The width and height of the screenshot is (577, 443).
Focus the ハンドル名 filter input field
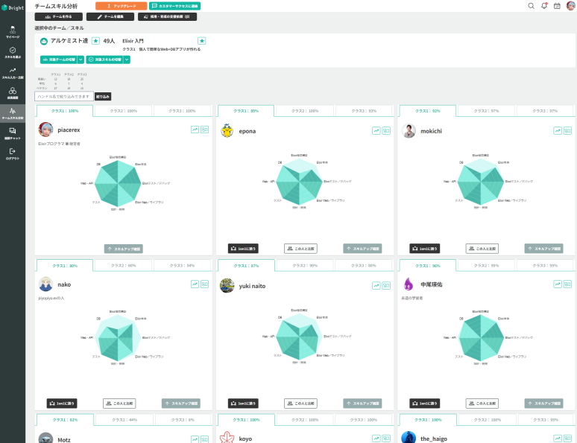click(64, 96)
